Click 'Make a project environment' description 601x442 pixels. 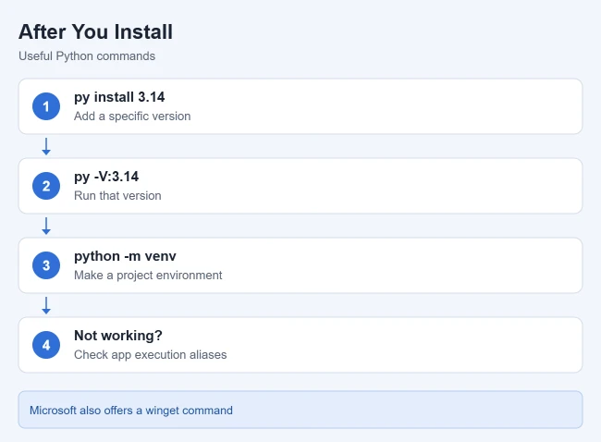tap(148, 276)
